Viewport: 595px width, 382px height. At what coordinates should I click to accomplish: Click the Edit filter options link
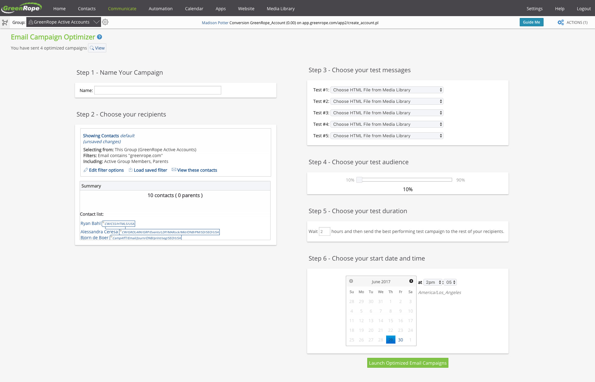106,170
